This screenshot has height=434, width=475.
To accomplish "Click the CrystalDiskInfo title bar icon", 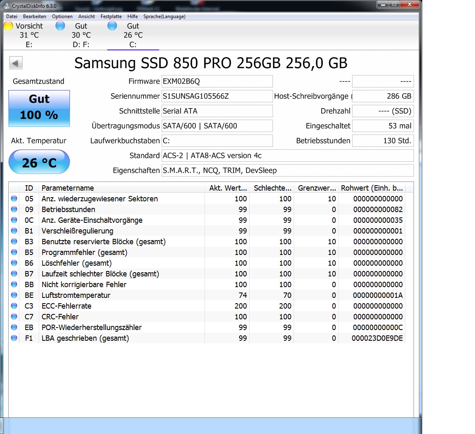I will [x=6, y=6].
